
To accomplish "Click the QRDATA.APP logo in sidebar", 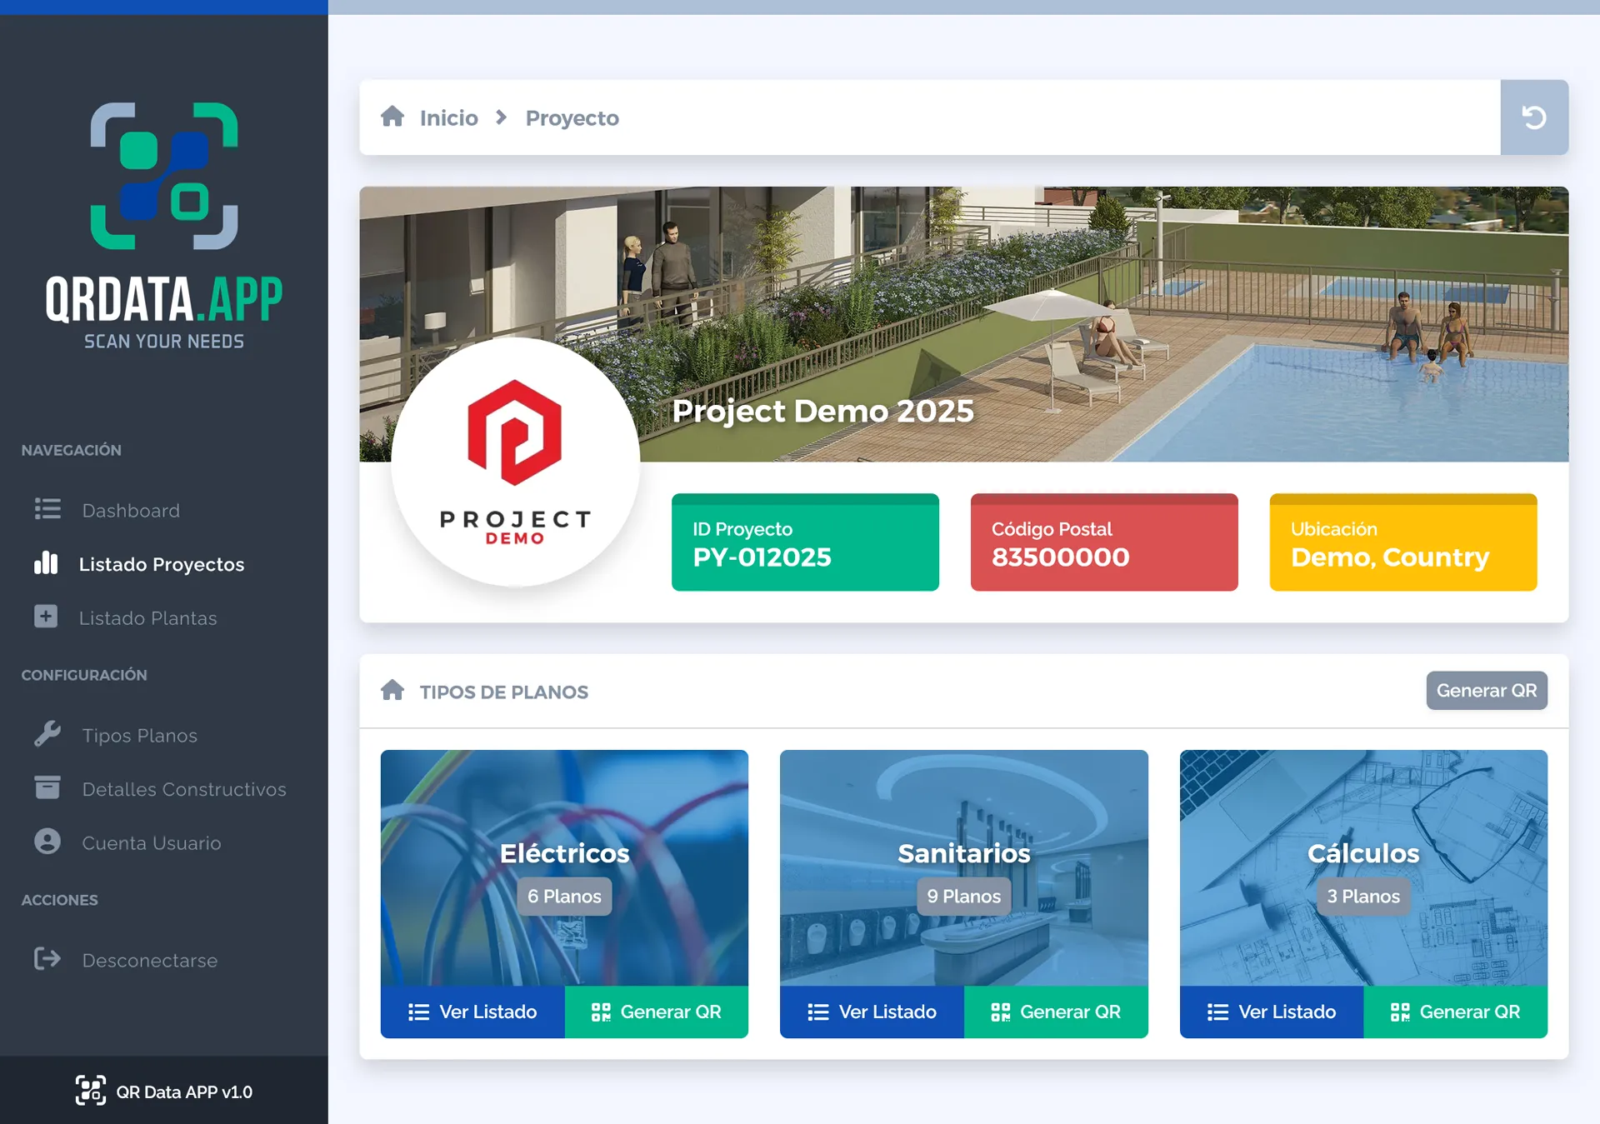I will coord(164,225).
